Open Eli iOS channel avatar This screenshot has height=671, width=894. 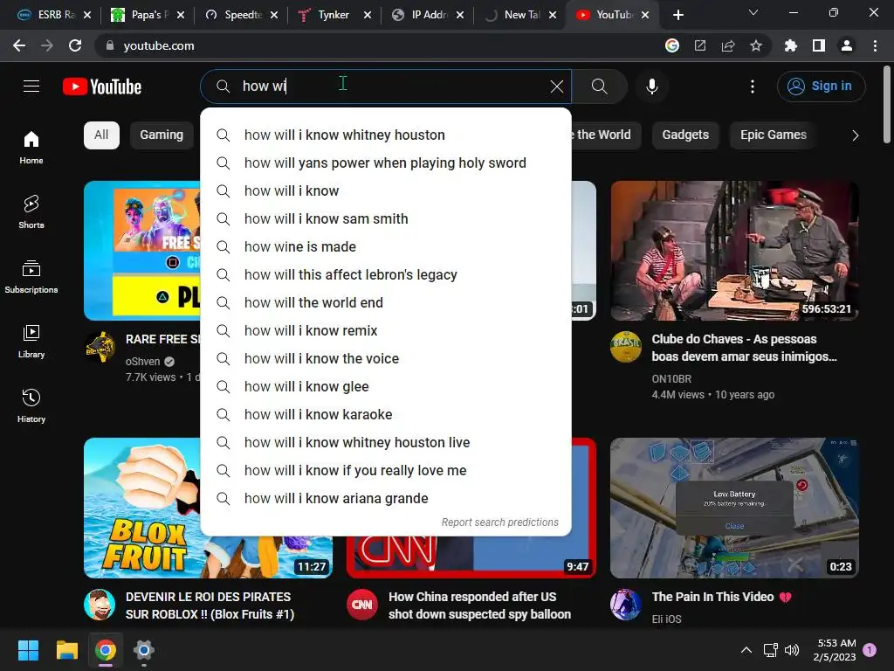tap(626, 605)
